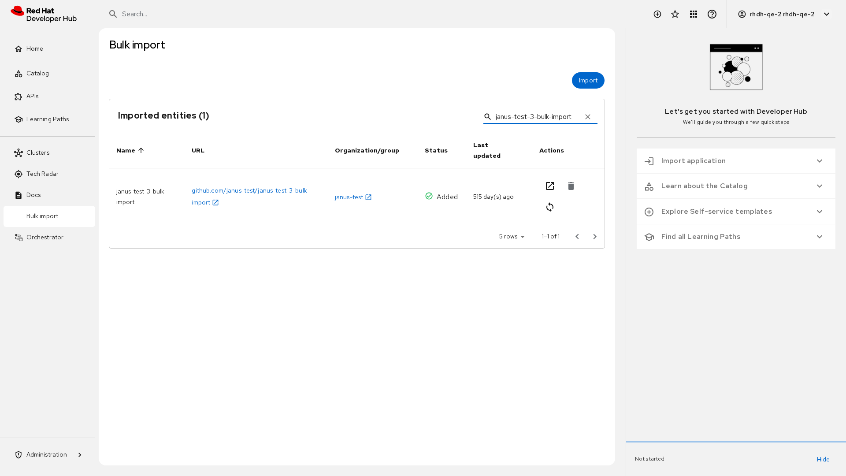
Task: Expand the Import application quick start
Action: tap(736, 161)
